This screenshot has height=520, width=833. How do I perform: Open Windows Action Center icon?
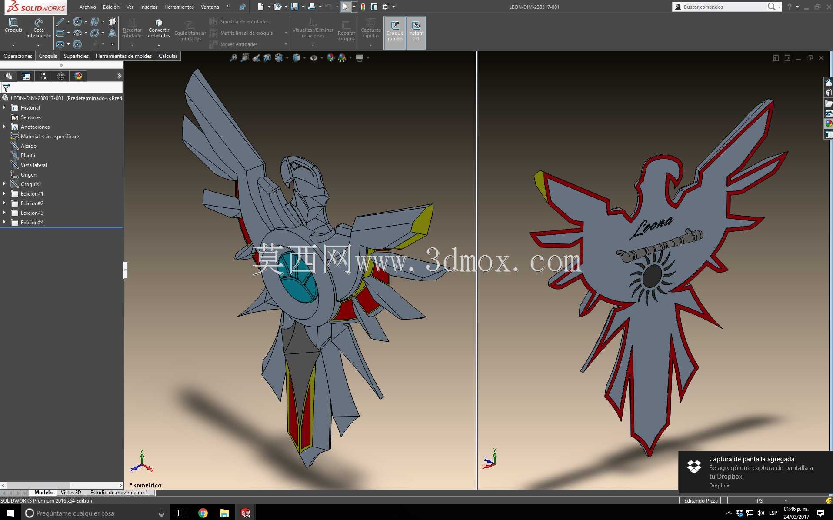point(820,513)
